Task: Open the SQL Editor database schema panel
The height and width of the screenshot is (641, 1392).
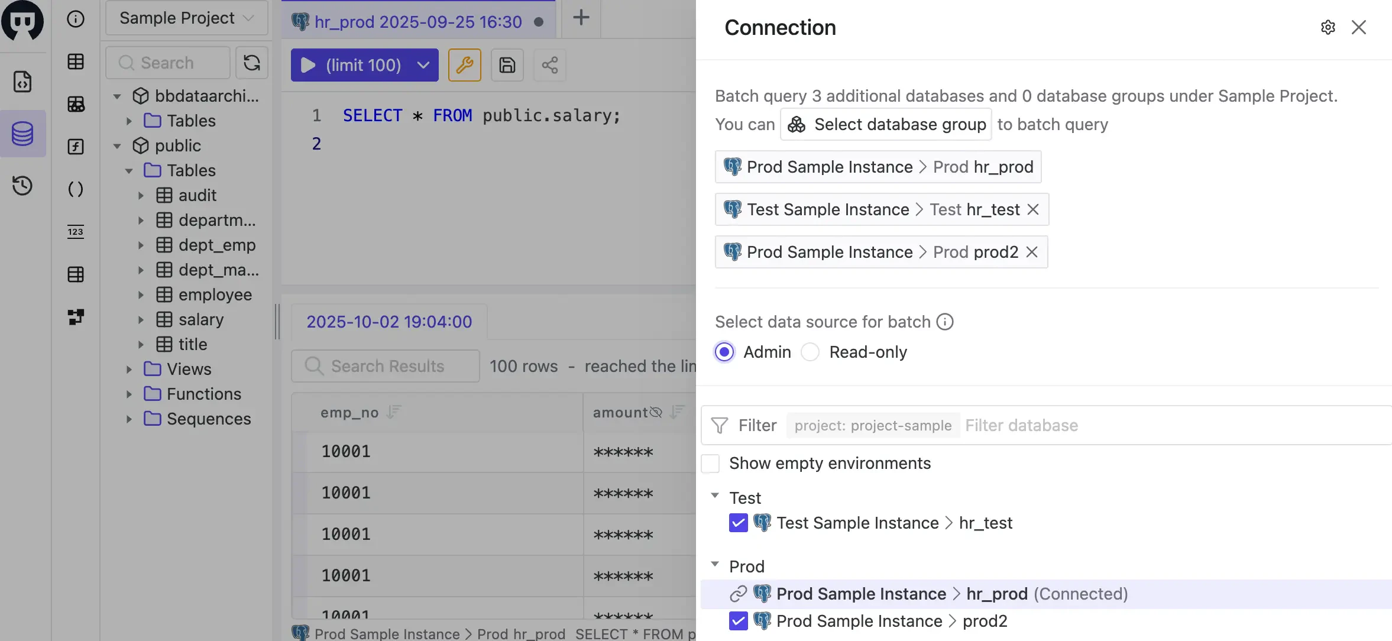Action: click(x=22, y=134)
